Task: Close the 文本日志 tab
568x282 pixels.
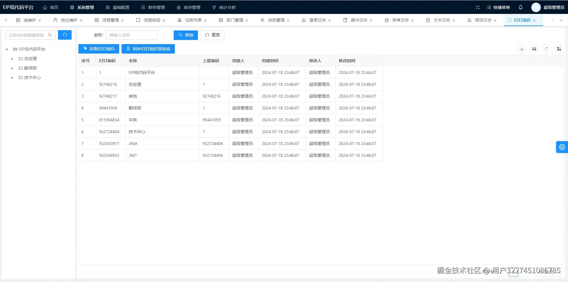Action: [454, 20]
